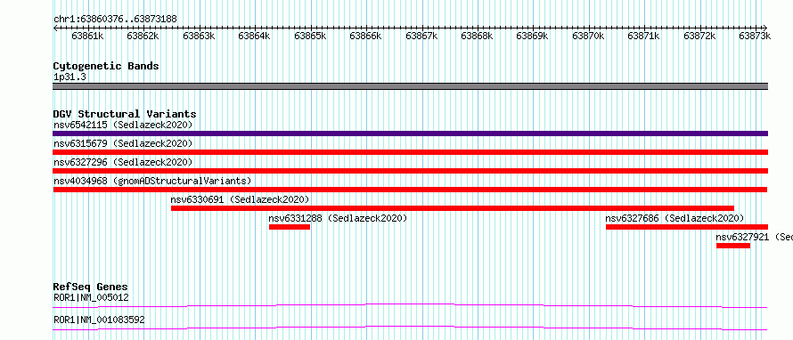The image size is (793, 340).
Task: Click the 63866k ruler tick label
Action: pyautogui.click(x=365, y=36)
